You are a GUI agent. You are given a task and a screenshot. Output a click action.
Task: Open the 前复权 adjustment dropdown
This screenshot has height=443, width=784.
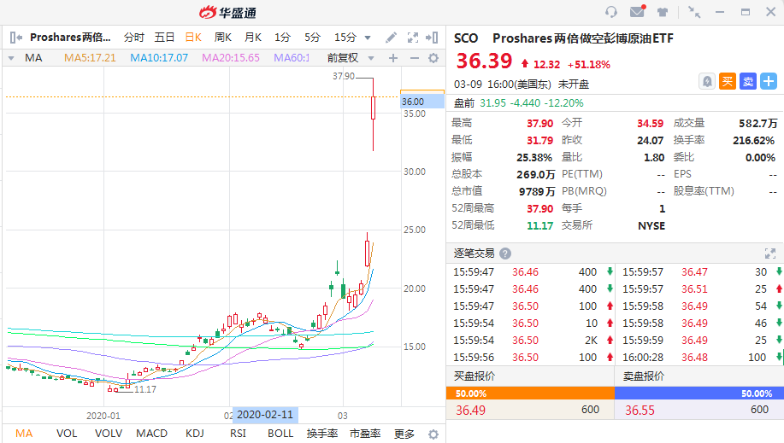pyautogui.click(x=371, y=58)
